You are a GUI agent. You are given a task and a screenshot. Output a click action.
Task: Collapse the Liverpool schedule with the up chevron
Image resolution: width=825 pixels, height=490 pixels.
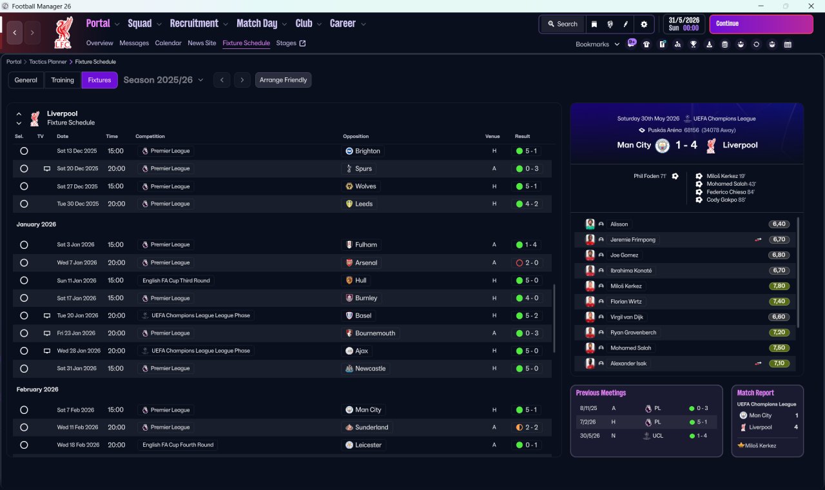(x=19, y=114)
